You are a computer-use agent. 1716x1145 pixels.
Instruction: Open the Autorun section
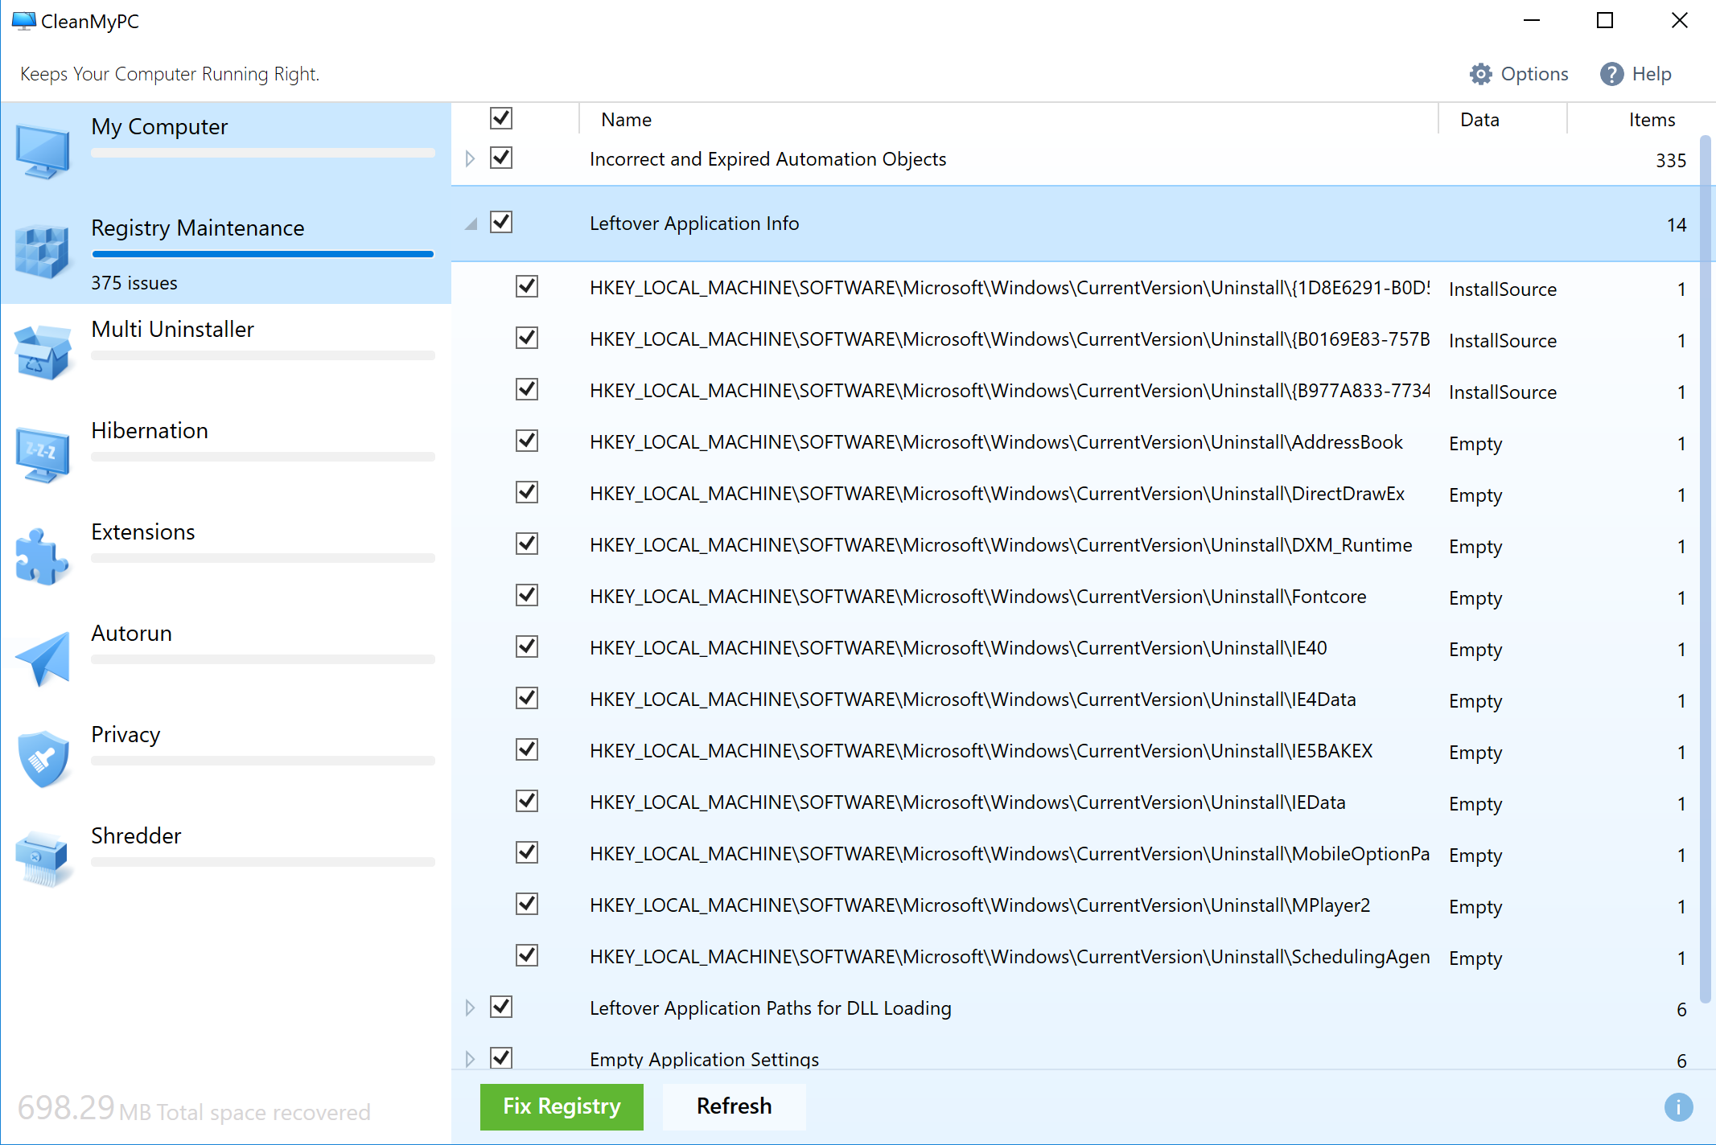(226, 658)
